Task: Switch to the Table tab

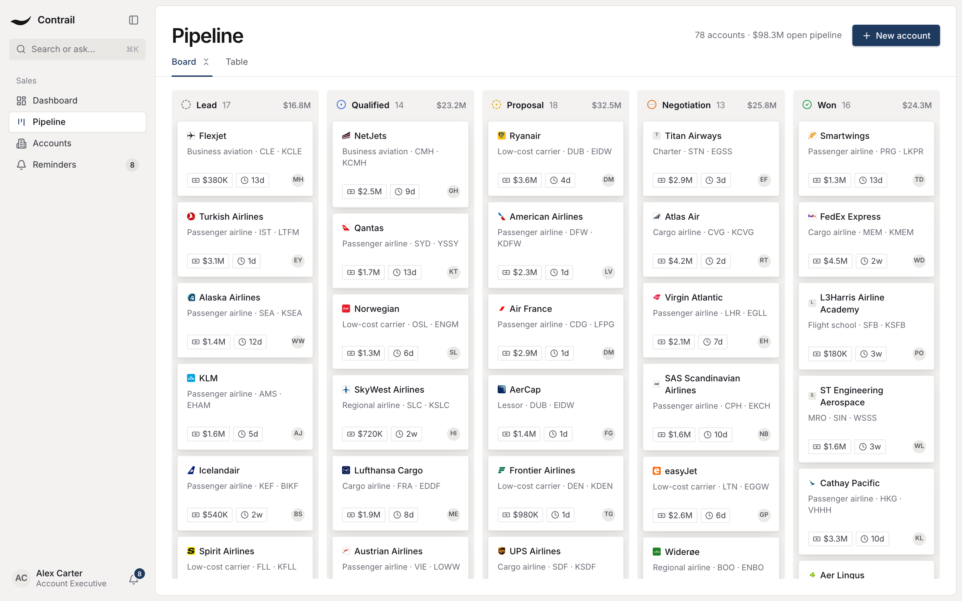Action: tap(236, 62)
